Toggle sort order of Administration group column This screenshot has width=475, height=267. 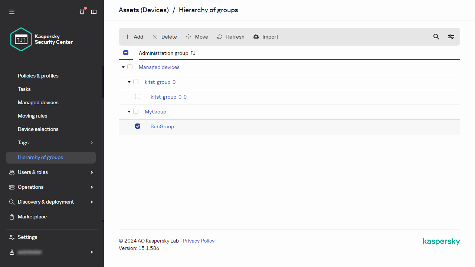pyautogui.click(x=193, y=53)
